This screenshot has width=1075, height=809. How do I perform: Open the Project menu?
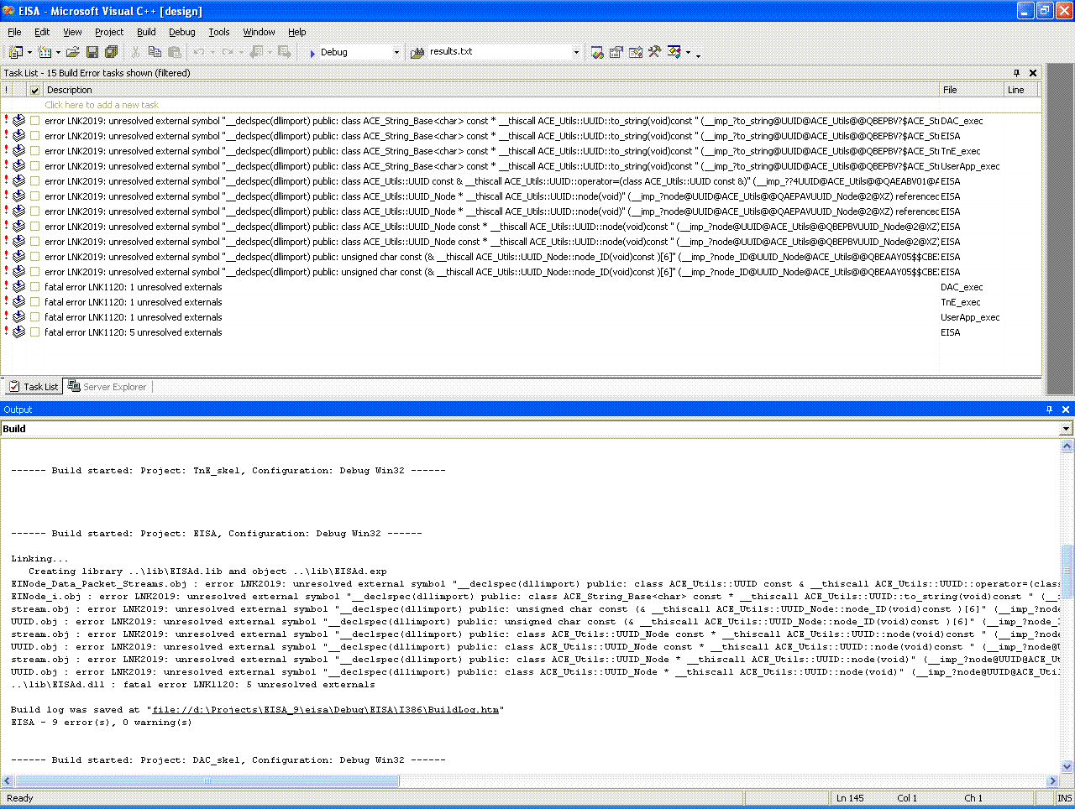pyautogui.click(x=109, y=32)
